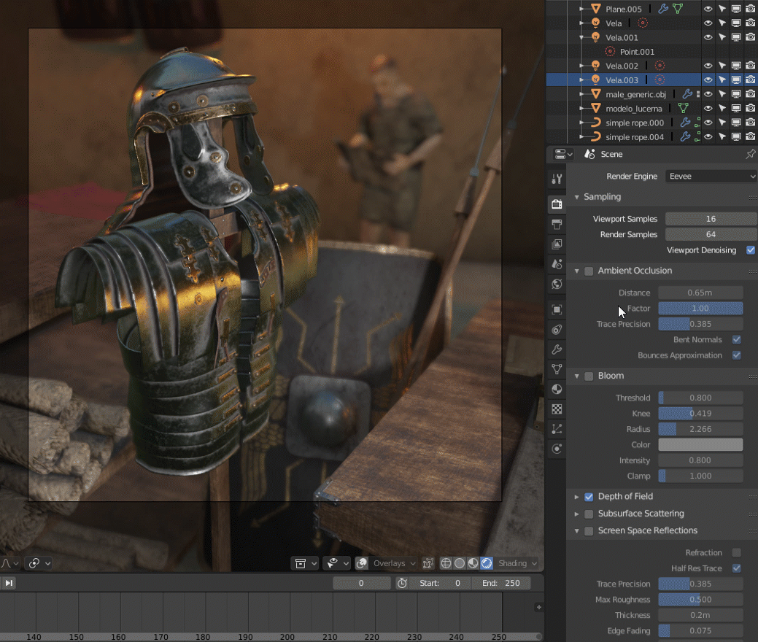Switch viewport to Solid shading mode

pyautogui.click(x=460, y=563)
